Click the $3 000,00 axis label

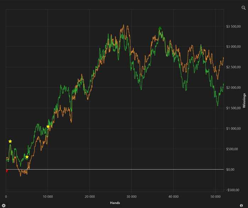[233, 47]
